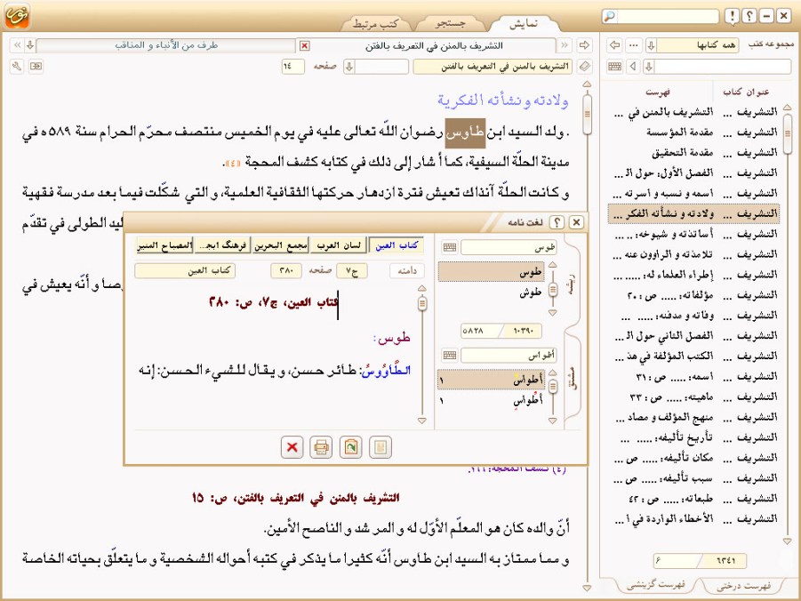
Task: Select the فرهنگ ابجـ... dictionary tab
Action: [x=223, y=245]
